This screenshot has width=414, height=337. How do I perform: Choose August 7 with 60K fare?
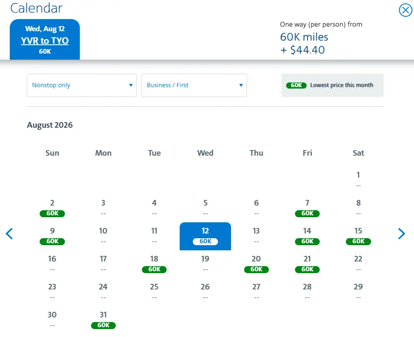[307, 208]
